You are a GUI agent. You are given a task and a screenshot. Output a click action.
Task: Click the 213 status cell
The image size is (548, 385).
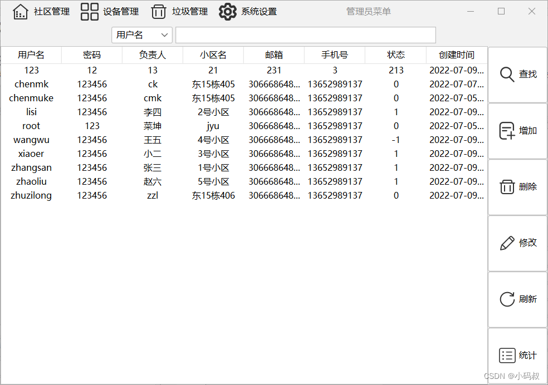coord(395,71)
